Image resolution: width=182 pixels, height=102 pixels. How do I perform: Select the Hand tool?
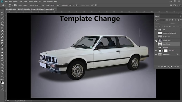2,71
